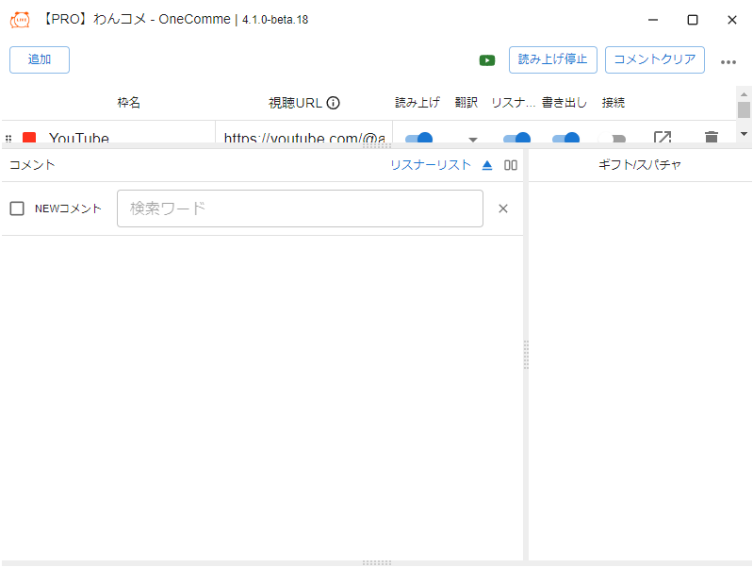Open the リスナーリスト link
This screenshot has width=753, height=567.
click(x=430, y=165)
